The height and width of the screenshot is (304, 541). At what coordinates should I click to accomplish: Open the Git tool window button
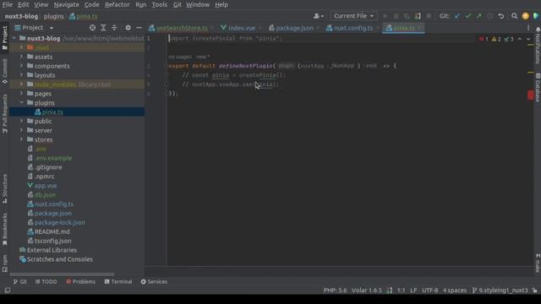[19, 281]
